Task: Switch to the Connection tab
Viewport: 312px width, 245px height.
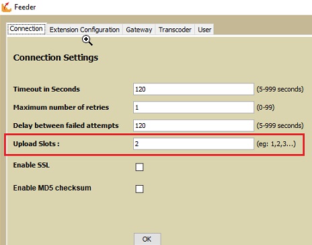Action: coord(26,29)
